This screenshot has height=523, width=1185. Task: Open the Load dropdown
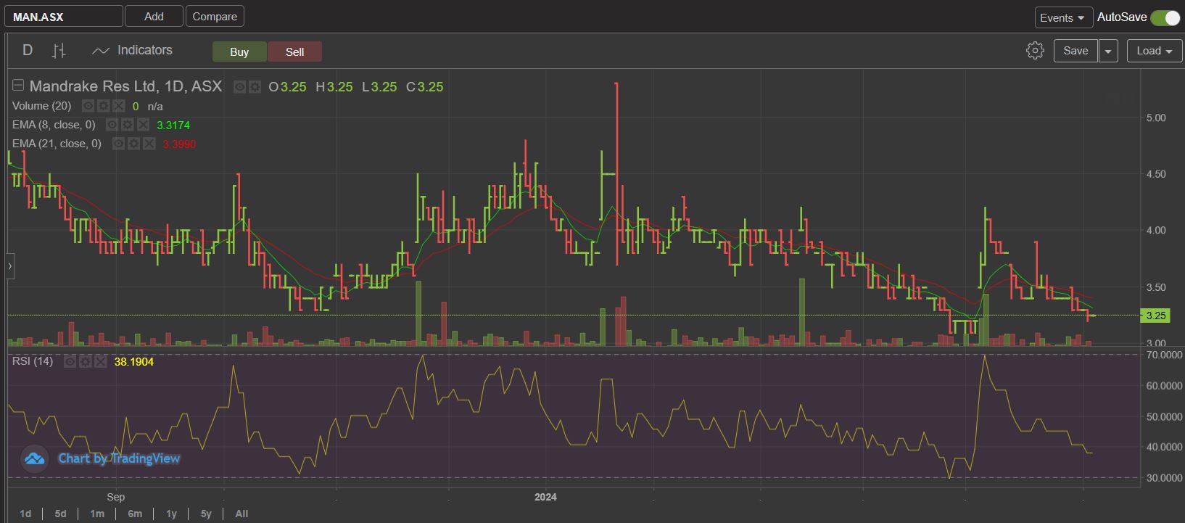click(1155, 51)
